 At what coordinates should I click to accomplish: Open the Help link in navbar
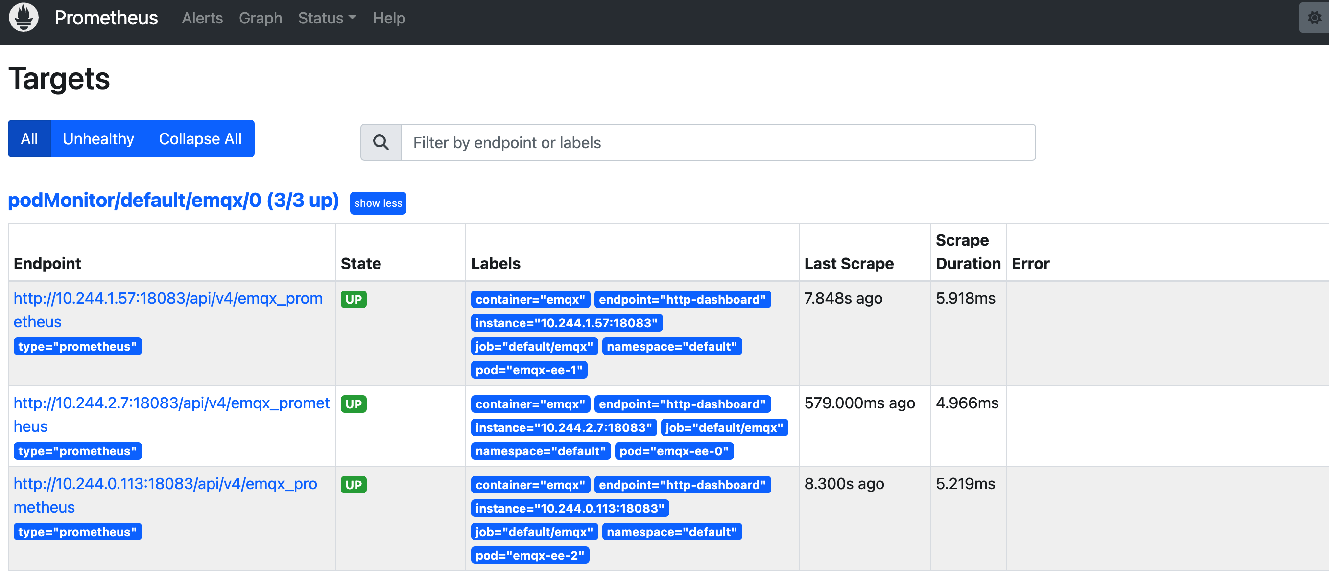click(388, 18)
